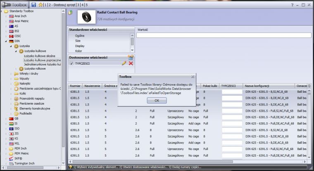Click horizontal scrollbar of configuration table

(152, 162)
